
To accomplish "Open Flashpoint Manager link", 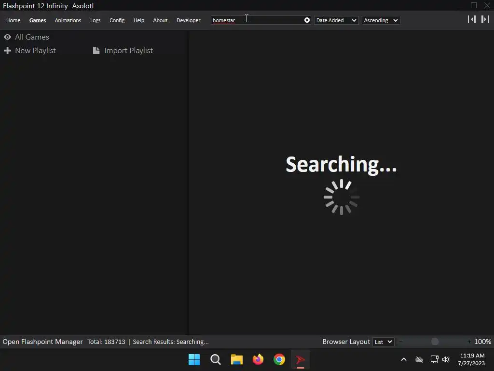I will pos(42,342).
